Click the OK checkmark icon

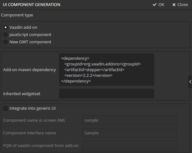pos(154,5)
